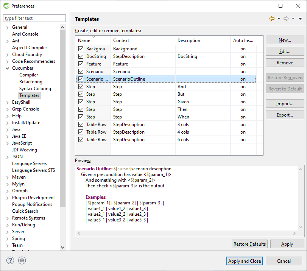Click the type filter text field
The image size is (307, 271).
click(x=34, y=18)
